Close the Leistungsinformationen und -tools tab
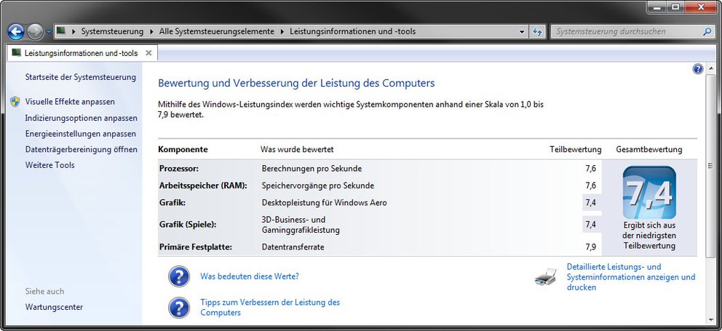 (x=148, y=53)
